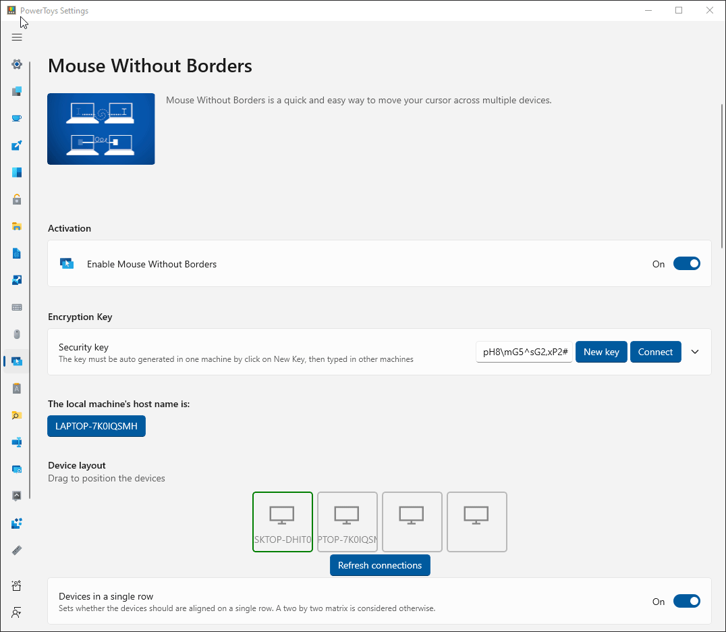The height and width of the screenshot is (632, 726).
Task: Expand the Security key section chevron
Action: (x=695, y=352)
